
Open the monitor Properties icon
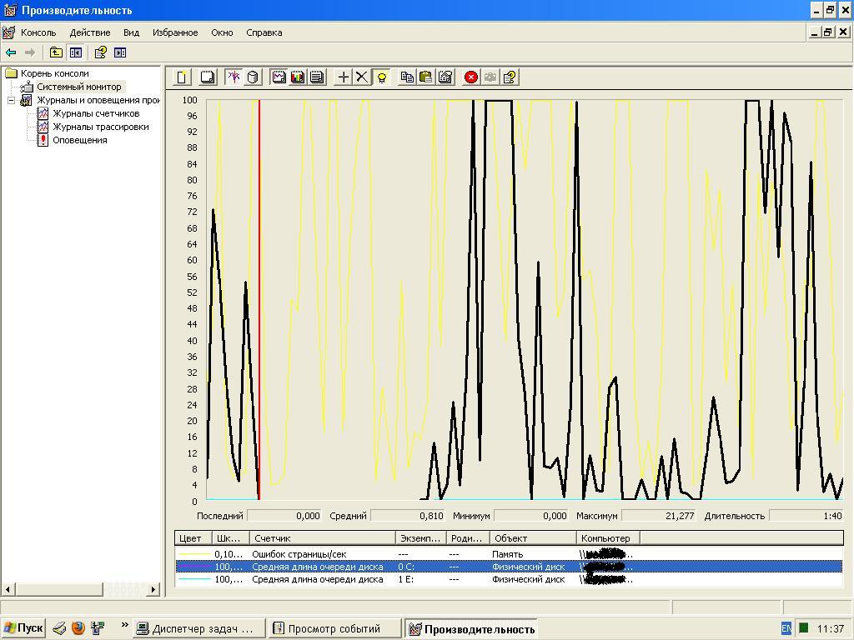tap(445, 77)
